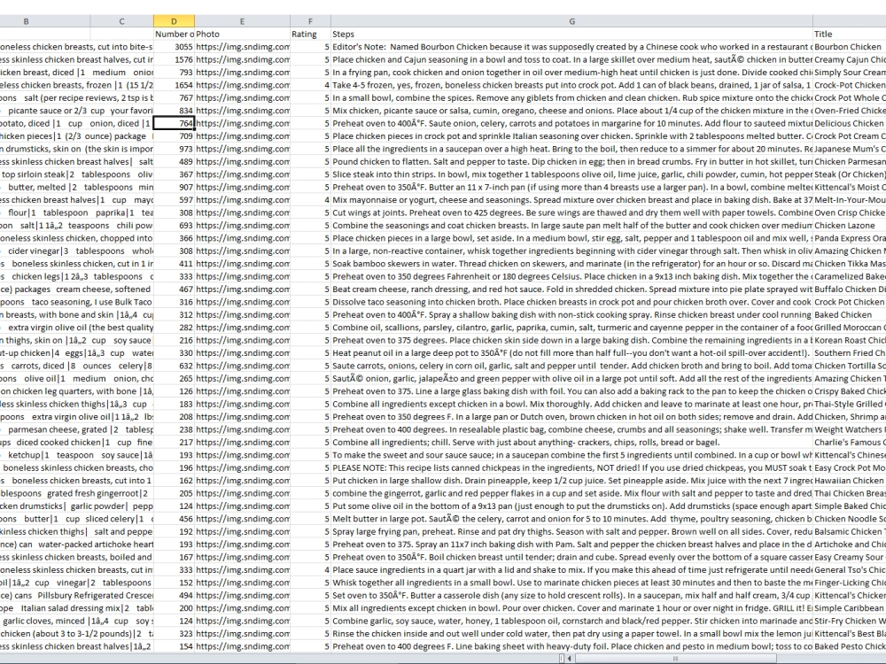886x664 pixels.
Task: Select cell with value 632
Action: tap(174, 366)
